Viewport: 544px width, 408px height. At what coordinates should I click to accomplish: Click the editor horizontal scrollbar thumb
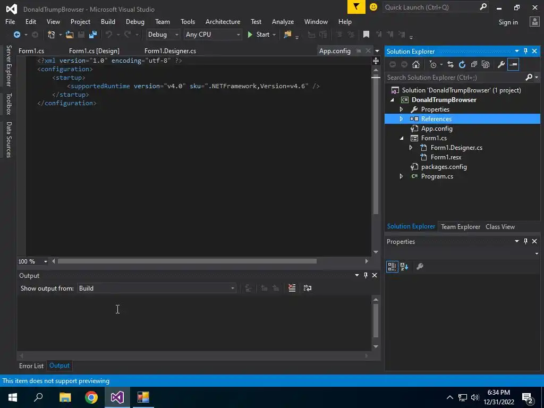tap(187, 261)
